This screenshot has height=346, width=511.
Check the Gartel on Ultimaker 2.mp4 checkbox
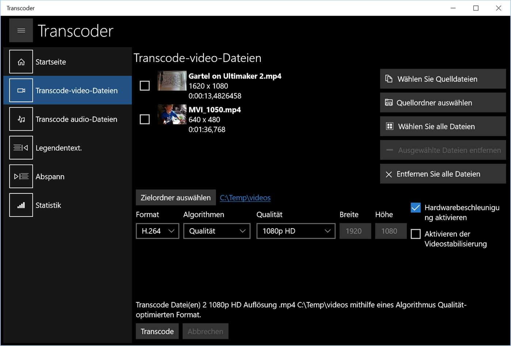click(x=145, y=86)
